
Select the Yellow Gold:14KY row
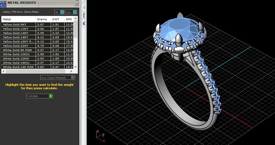coord(37,33)
